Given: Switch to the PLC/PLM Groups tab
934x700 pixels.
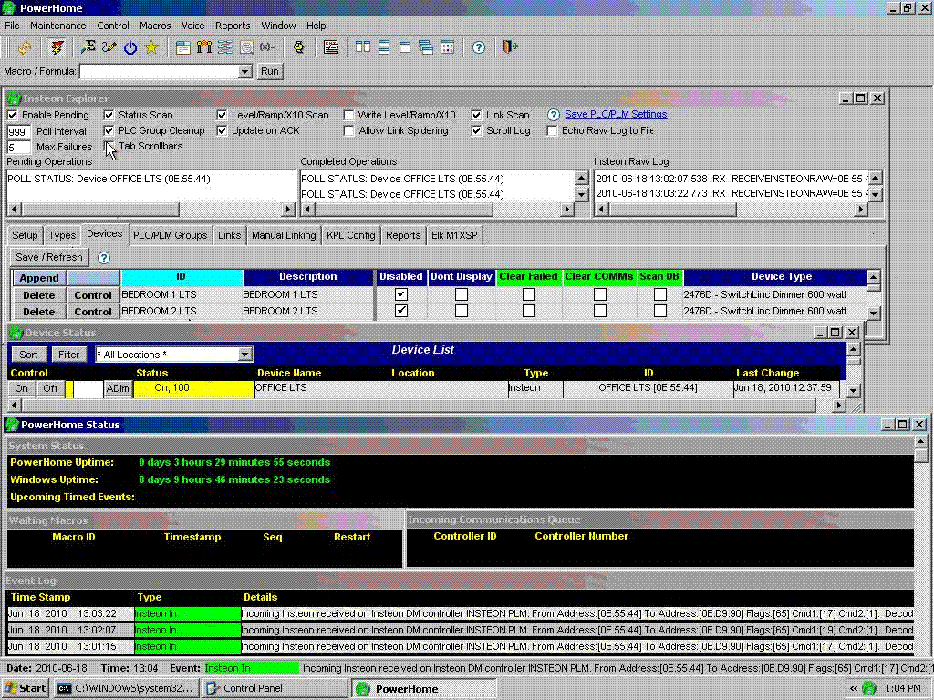Looking at the screenshot, I should [x=170, y=236].
